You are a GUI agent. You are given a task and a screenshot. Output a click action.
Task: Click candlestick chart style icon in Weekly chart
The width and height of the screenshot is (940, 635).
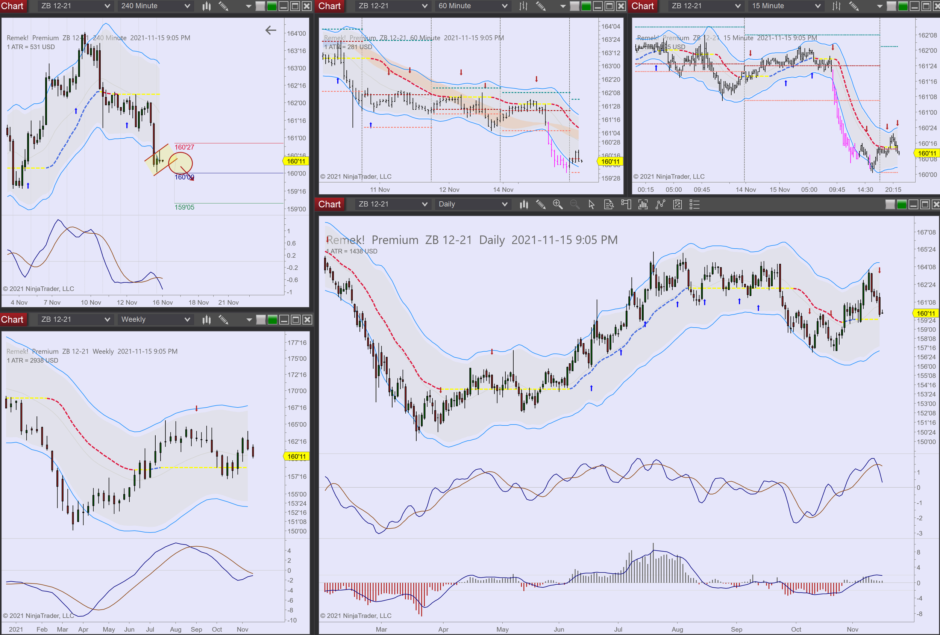coord(207,320)
